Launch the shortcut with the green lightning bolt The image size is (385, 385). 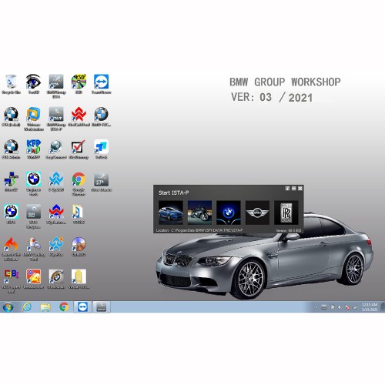pyautogui.click(x=11, y=182)
